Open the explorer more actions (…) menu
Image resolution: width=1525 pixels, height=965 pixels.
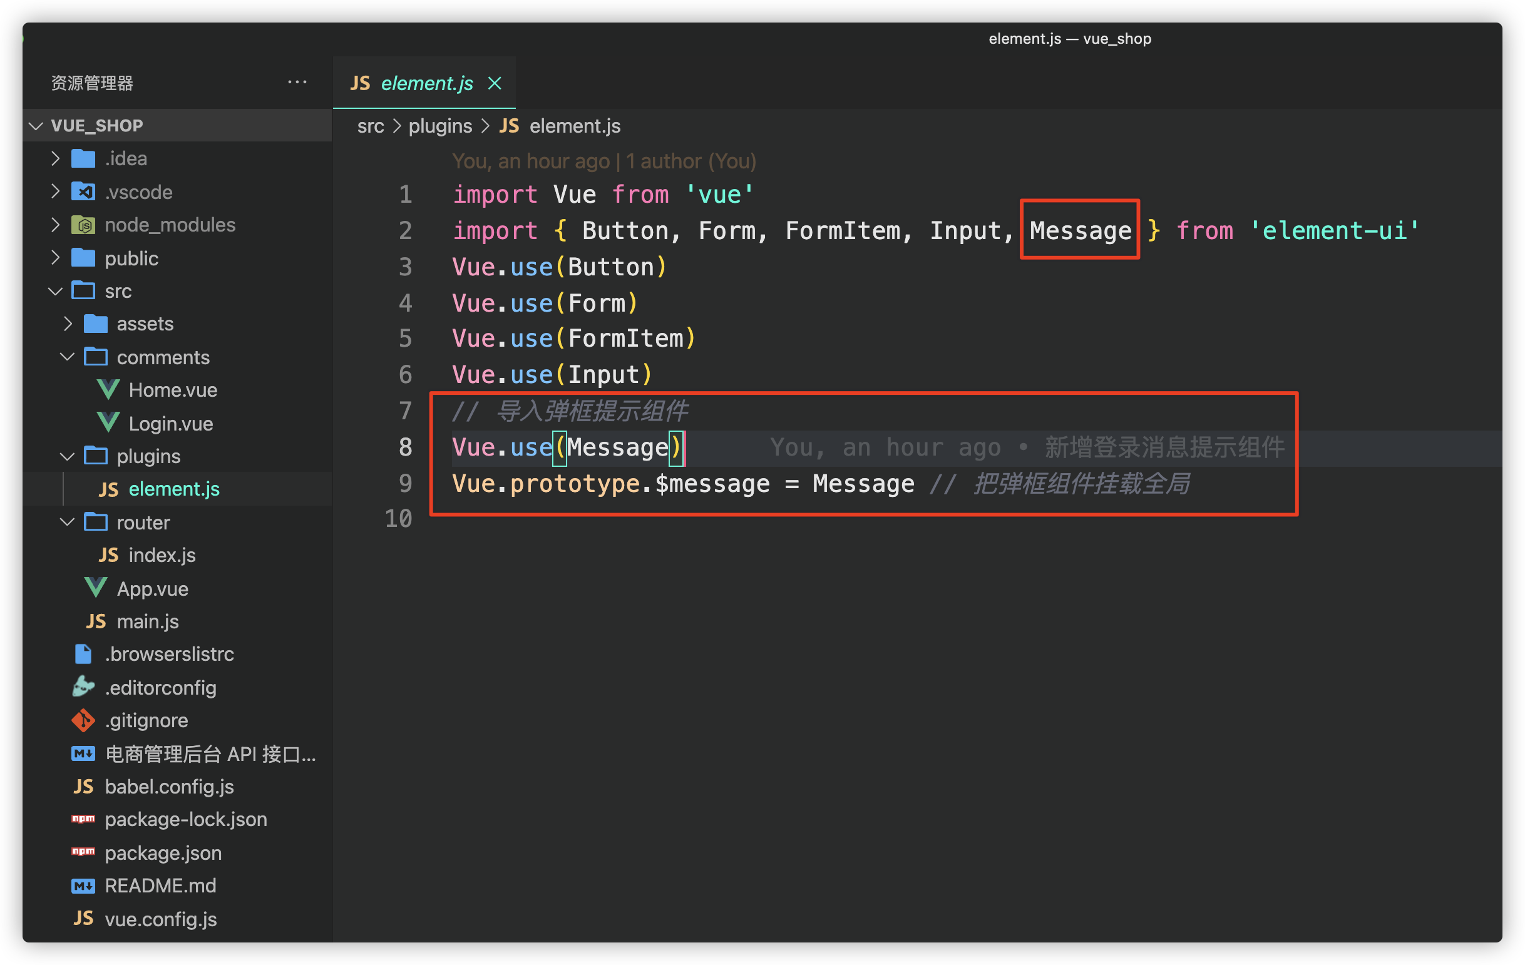coord(297,83)
